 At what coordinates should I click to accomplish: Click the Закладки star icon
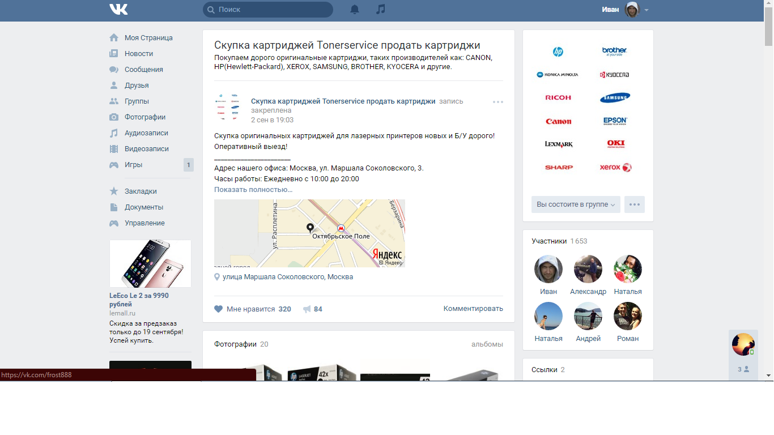[114, 191]
